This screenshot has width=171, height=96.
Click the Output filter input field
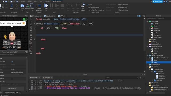click(x=122, y=78)
